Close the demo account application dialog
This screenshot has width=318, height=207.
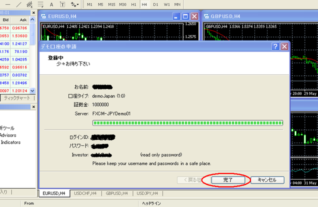pyautogui.click(x=284, y=46)
